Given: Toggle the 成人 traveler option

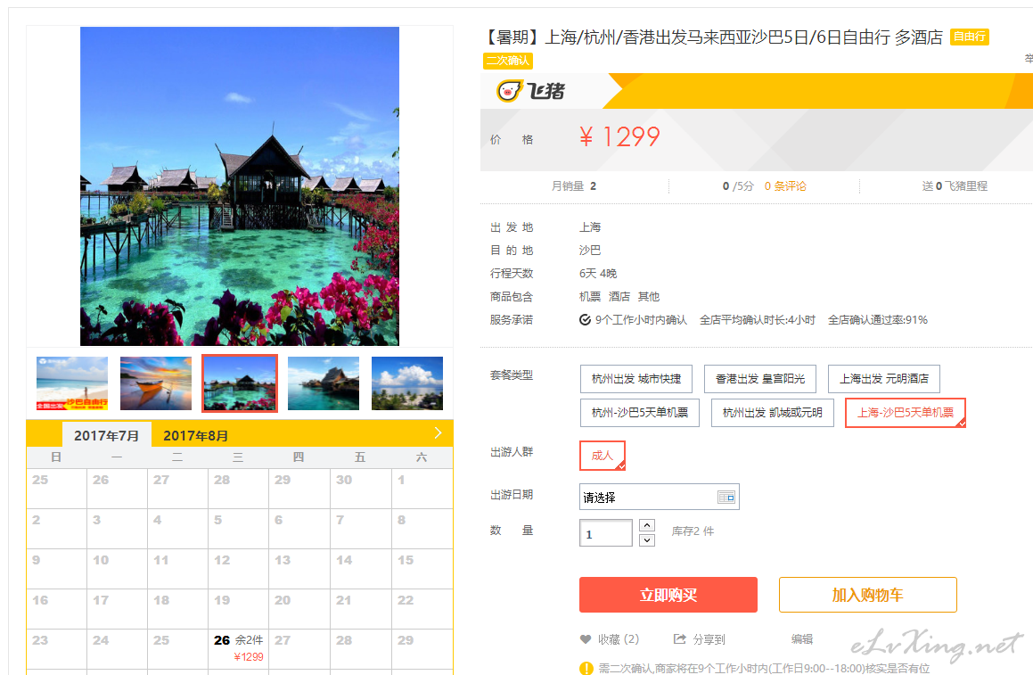Looking at the screenshot, I should [x=603, y=456].
